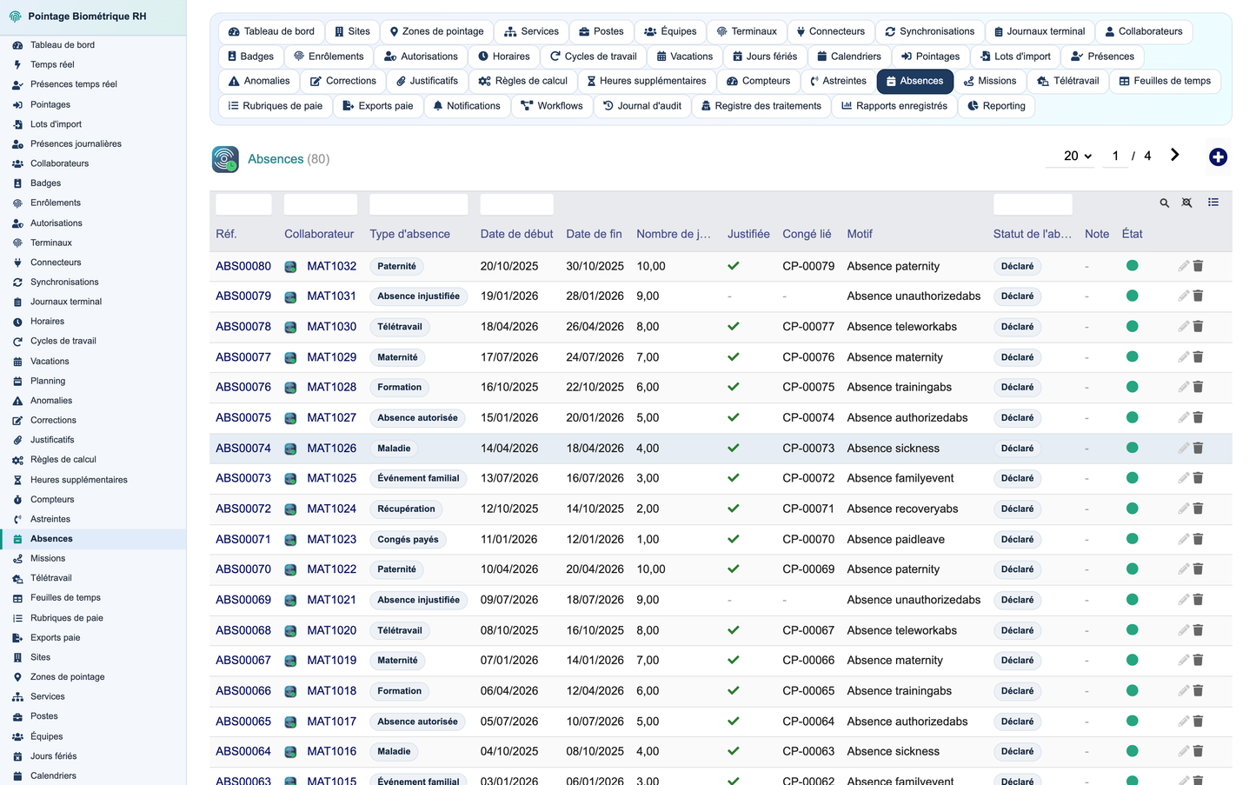Switch to the Anomalies top tab
1256x785 pixels.
258,81
